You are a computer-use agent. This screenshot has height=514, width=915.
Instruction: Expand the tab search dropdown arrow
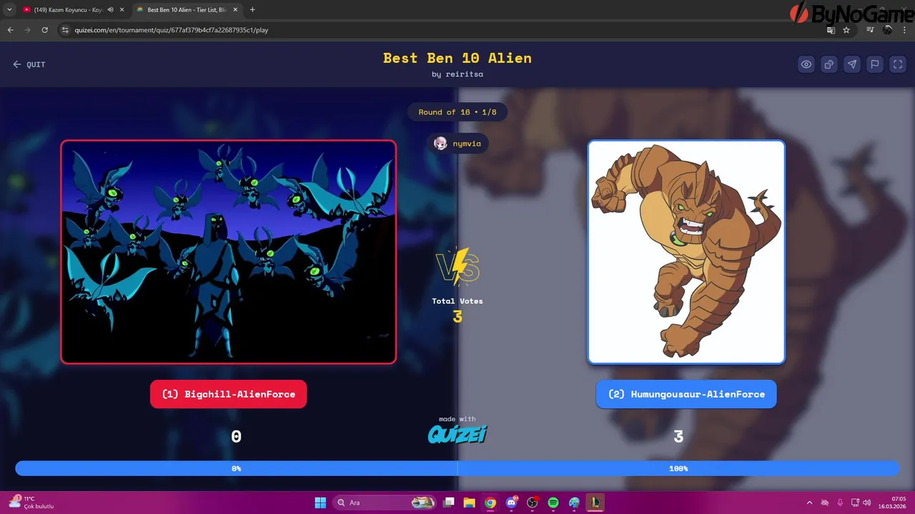coord(9,10)
